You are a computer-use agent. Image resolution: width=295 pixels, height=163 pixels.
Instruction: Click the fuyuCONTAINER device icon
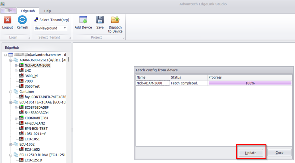[21, 97]
